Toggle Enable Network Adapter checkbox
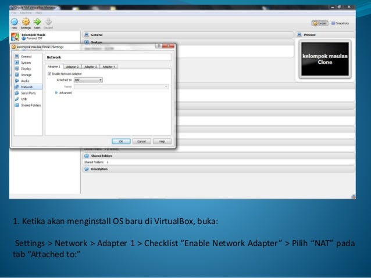 [49, 74]
